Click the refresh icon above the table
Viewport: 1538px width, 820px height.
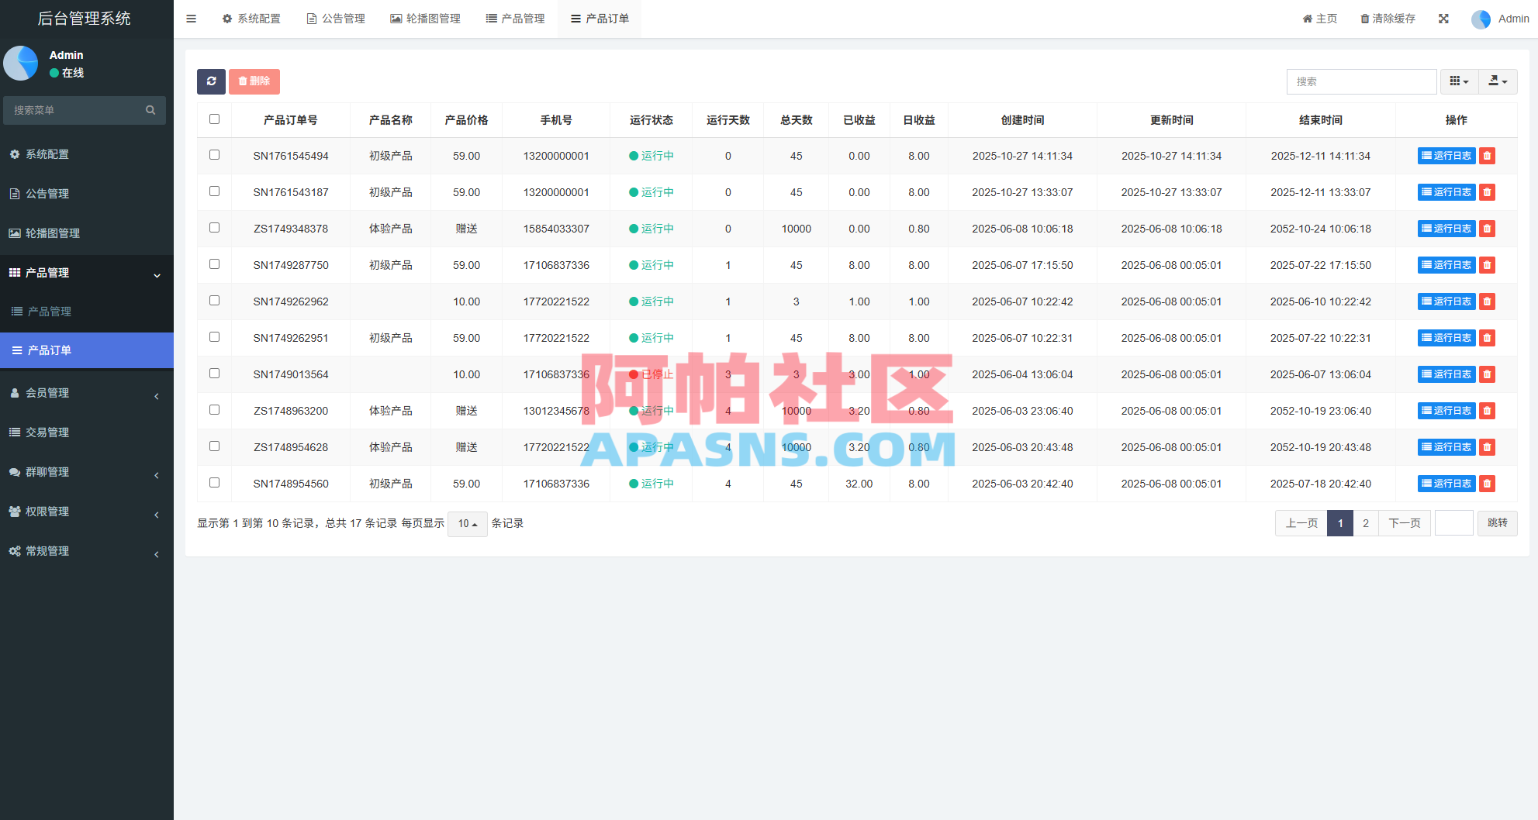[211, 81]
